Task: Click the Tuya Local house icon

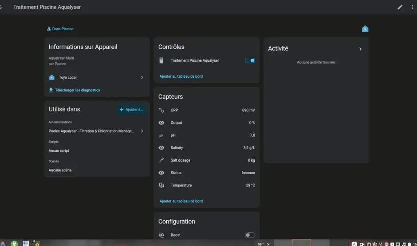Action: 52,77
